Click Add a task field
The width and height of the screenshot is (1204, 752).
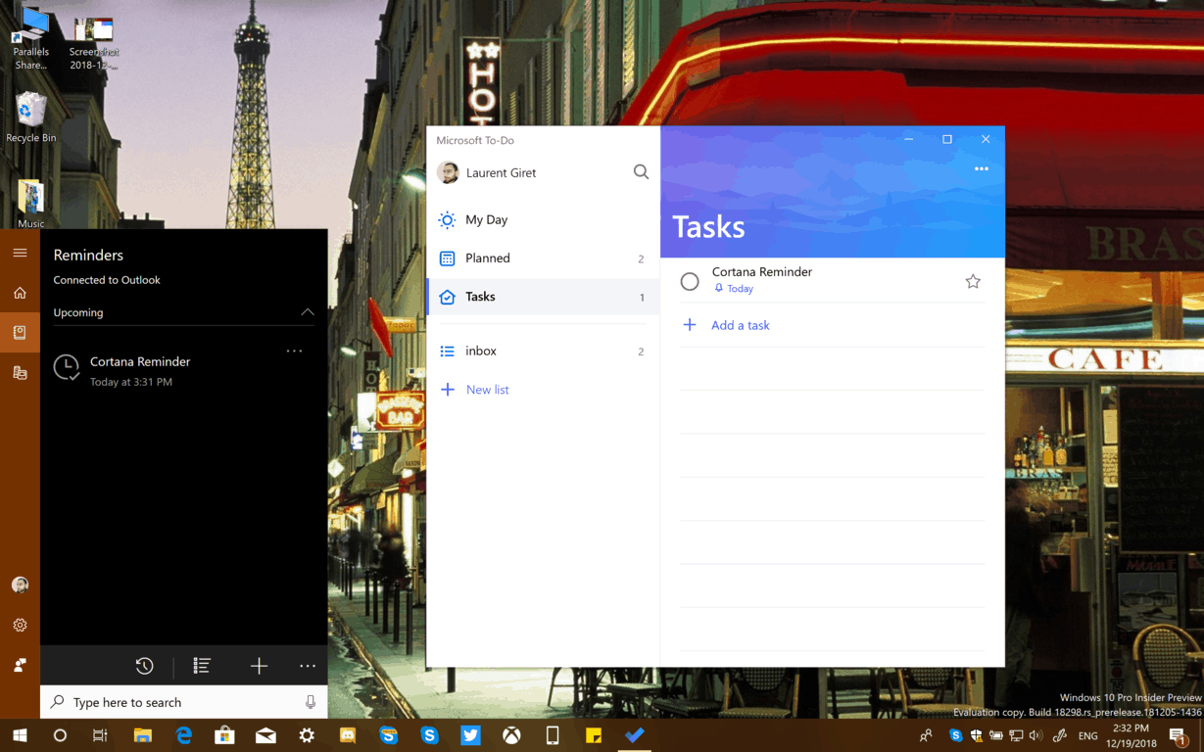point(833,325)
